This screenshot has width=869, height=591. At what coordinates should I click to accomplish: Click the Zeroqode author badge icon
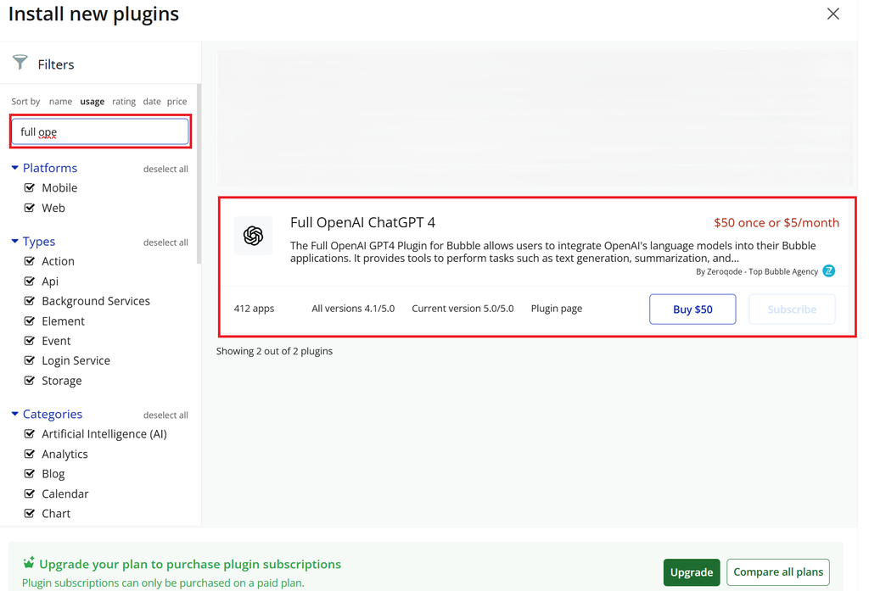click(828, 271)
